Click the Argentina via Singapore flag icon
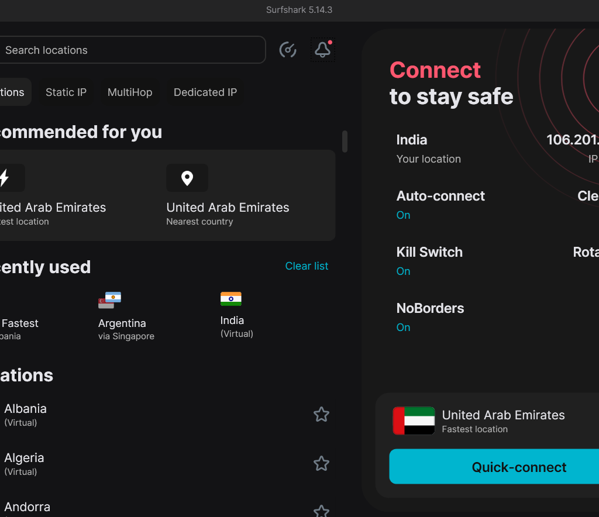The width and height of the screenshot is (599, 517). pyautogui.click(x=109, y=300)
